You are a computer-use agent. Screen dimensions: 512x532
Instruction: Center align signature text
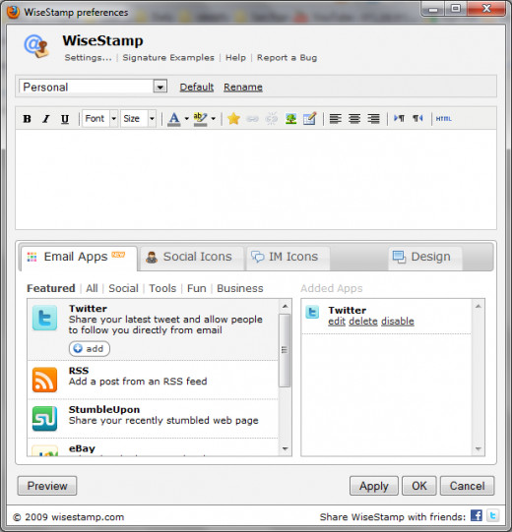click(x=354, y=119)
